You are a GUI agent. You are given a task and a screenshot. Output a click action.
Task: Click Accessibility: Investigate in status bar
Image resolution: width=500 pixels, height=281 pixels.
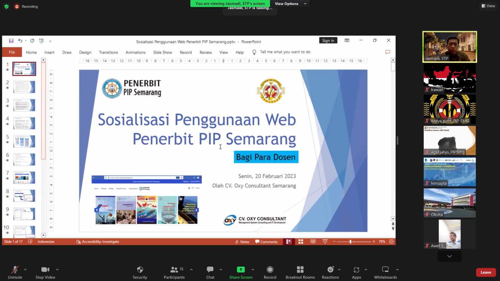click(x=98, y=242)
